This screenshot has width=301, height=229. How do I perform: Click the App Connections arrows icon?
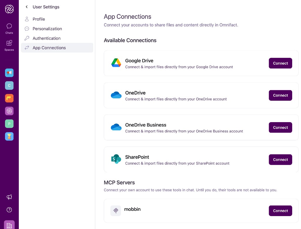tap(27, 48)
